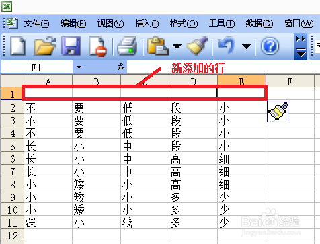Click the New blank workbook icon

coord(18,46)
